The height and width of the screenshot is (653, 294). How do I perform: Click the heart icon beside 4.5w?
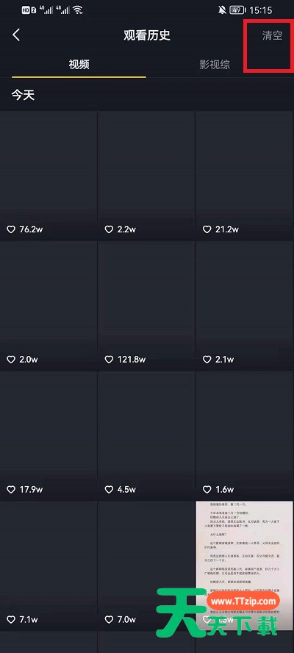109,490
